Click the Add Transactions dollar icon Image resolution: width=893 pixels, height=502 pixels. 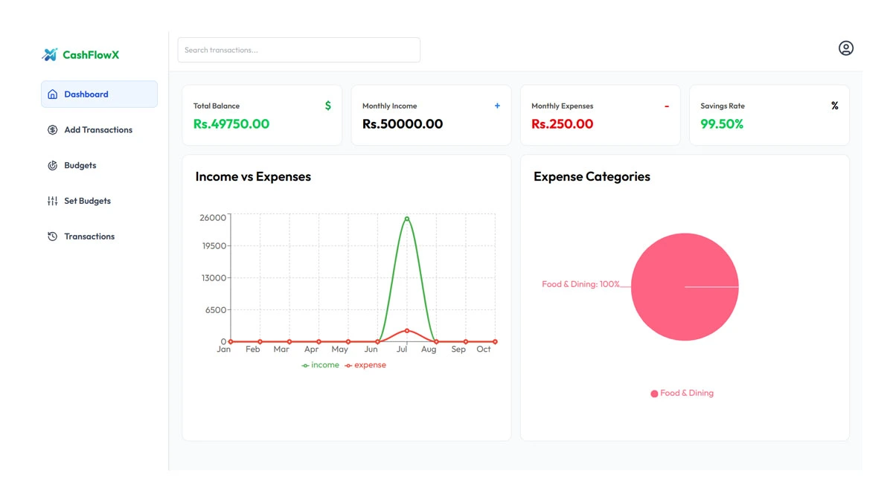(52, 130)
